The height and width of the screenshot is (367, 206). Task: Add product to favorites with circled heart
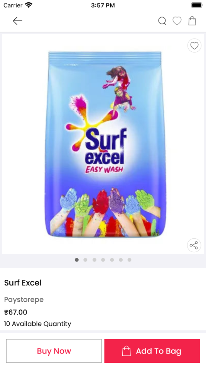click(x=194, y=46)
